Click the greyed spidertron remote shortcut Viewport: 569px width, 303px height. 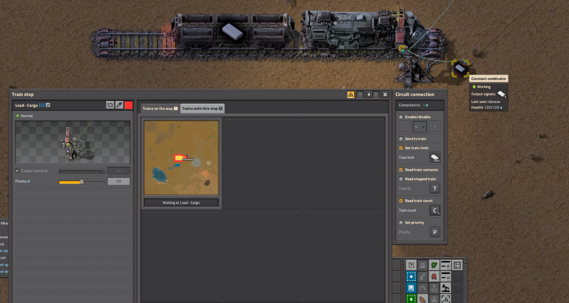(434, 299)
